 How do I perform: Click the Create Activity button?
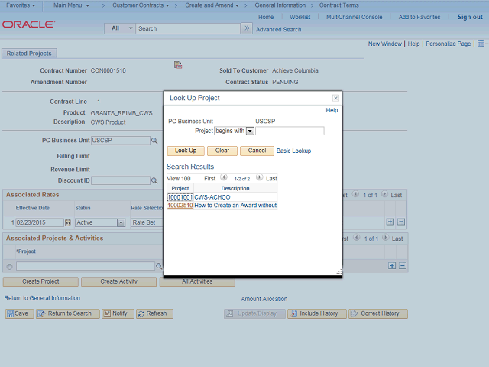[119, 281]
